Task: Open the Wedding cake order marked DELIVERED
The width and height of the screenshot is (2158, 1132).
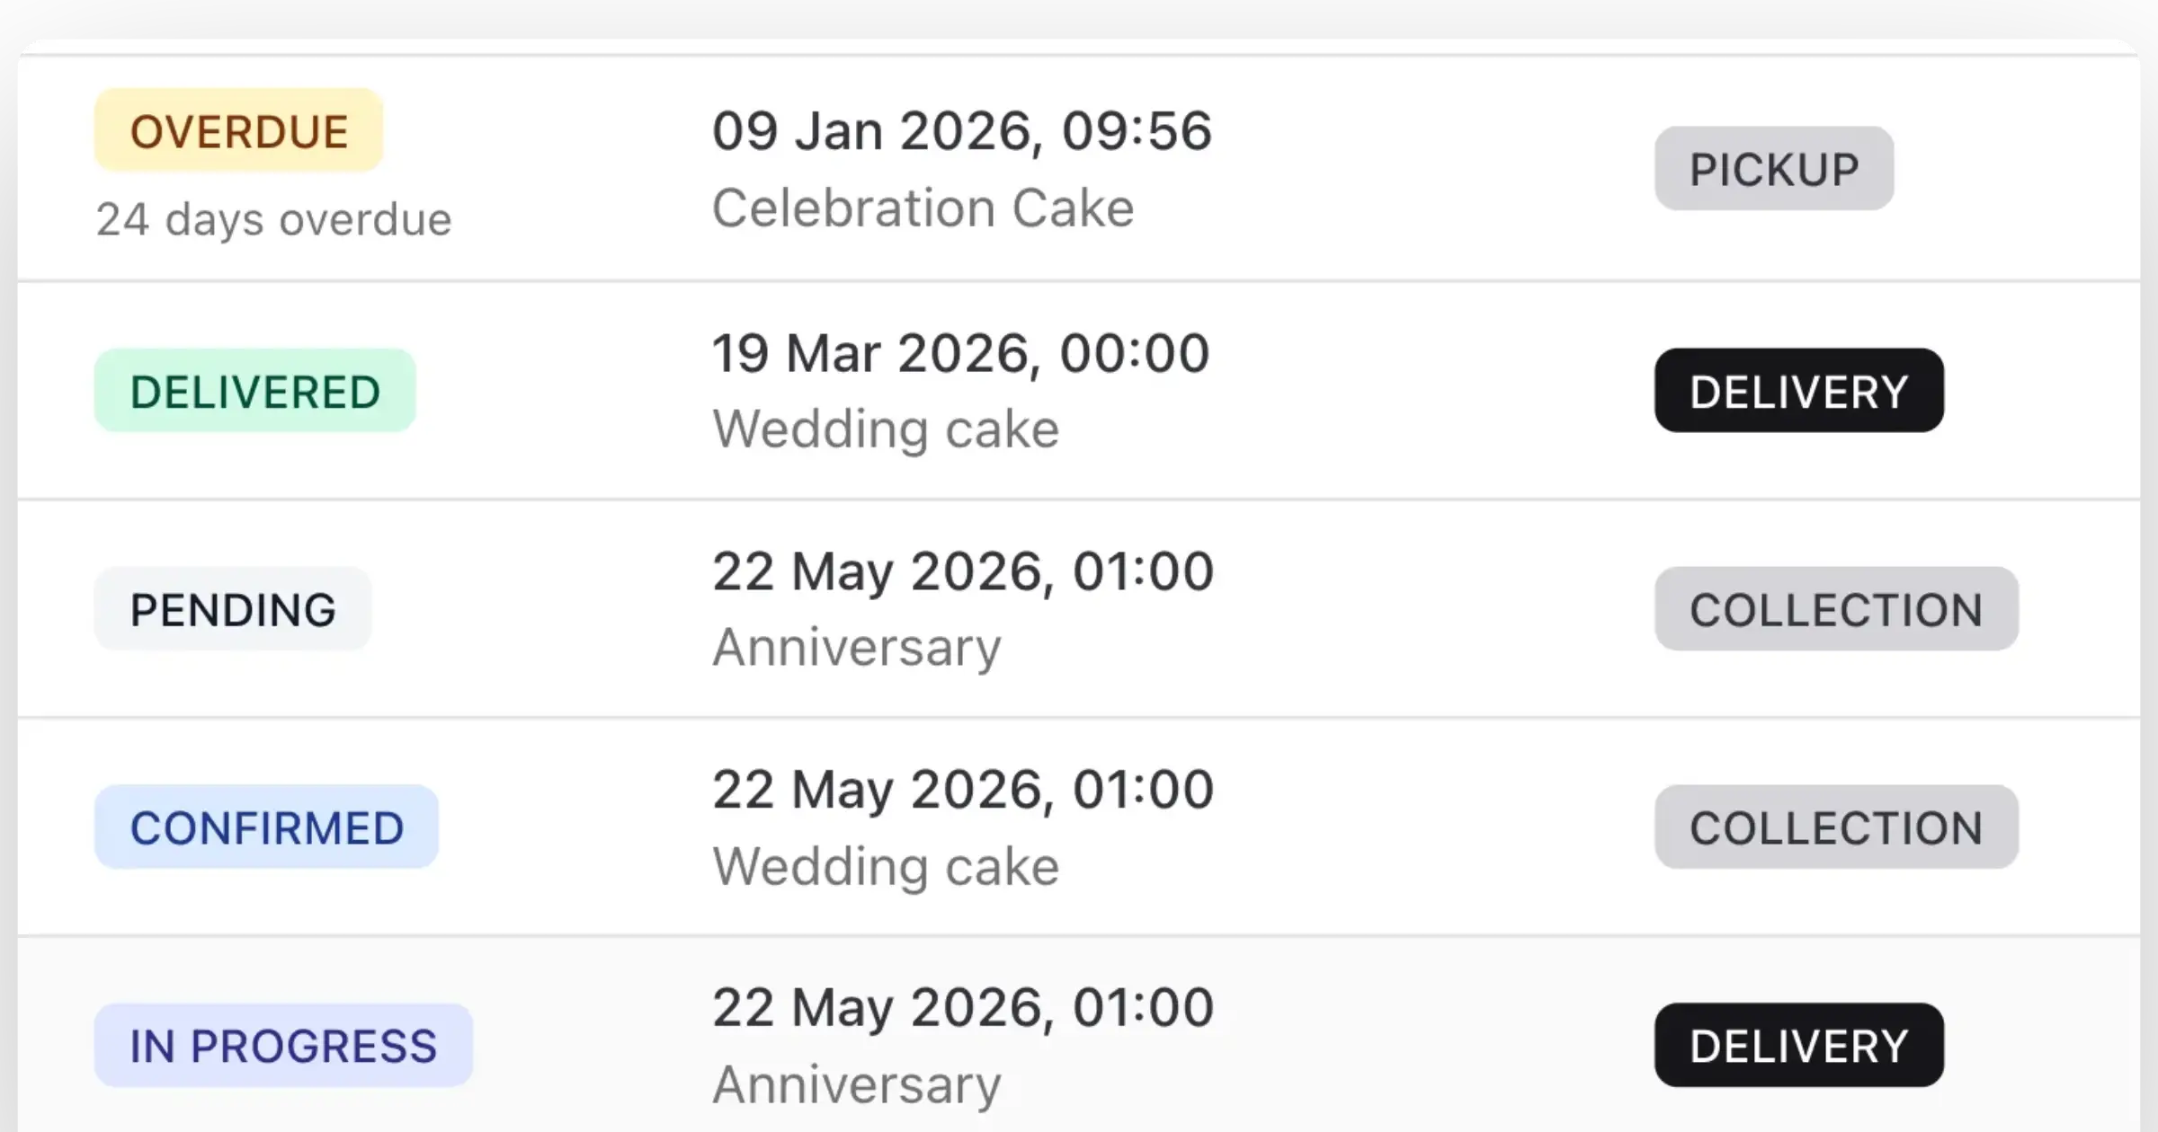Action: point(886,429)
